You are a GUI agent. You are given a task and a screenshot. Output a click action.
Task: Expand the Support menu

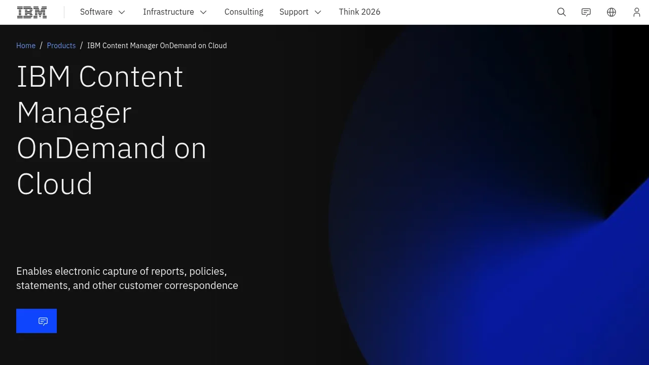point(300,12)
